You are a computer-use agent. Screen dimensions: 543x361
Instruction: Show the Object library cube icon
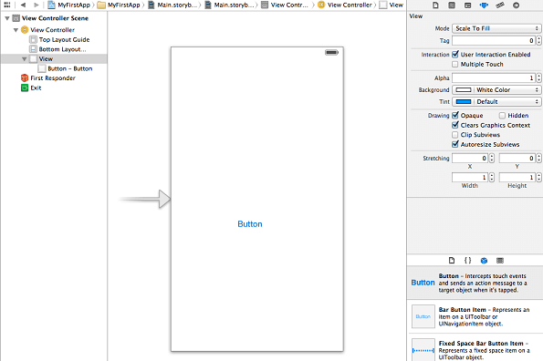484,261
